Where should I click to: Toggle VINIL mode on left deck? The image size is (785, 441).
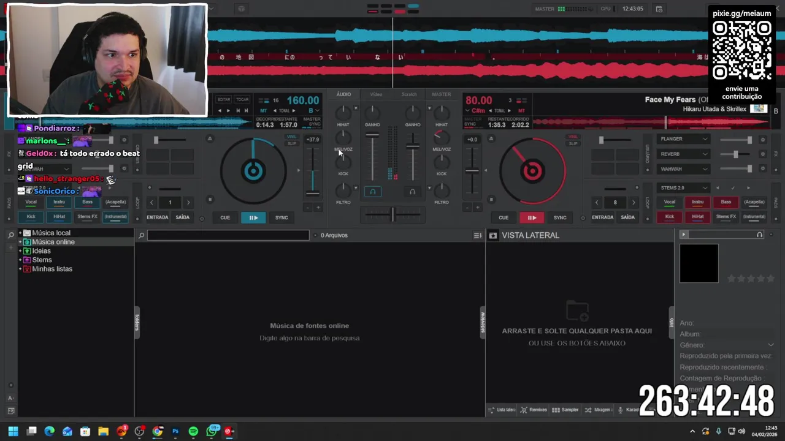pyautogui.click(x=291, y=137)
